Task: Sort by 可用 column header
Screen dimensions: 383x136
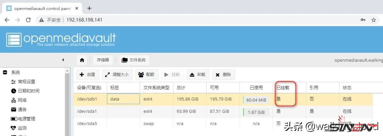Action: (x=223, y=88)
